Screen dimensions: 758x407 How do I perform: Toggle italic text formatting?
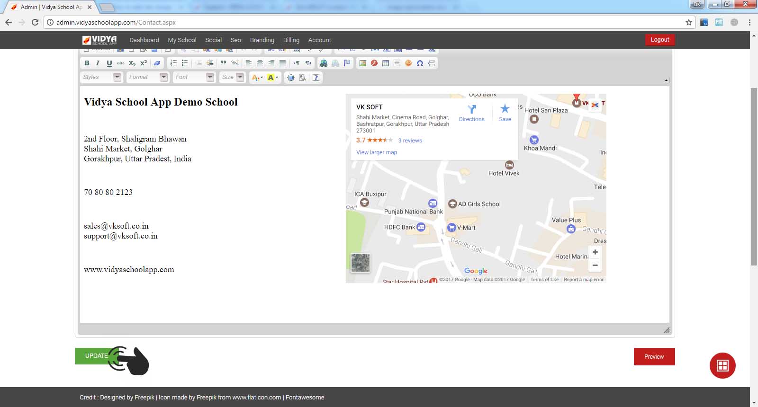pyautogui.click(x=98, y=63)
